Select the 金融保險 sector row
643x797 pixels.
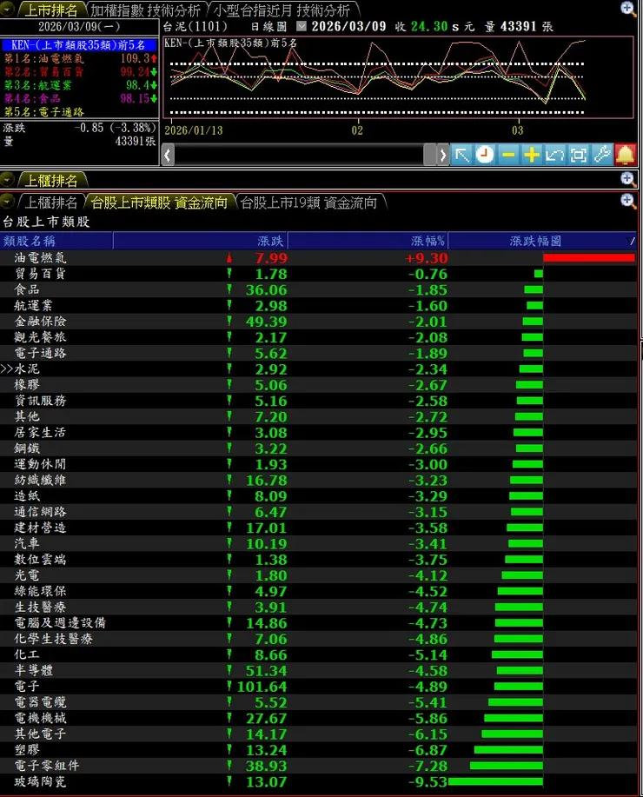pyautogui.click(x=318, y=322)
